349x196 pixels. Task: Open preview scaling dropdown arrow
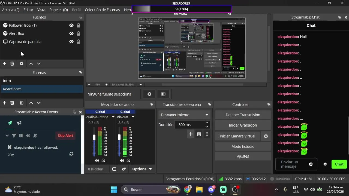(x=141, y=84)
